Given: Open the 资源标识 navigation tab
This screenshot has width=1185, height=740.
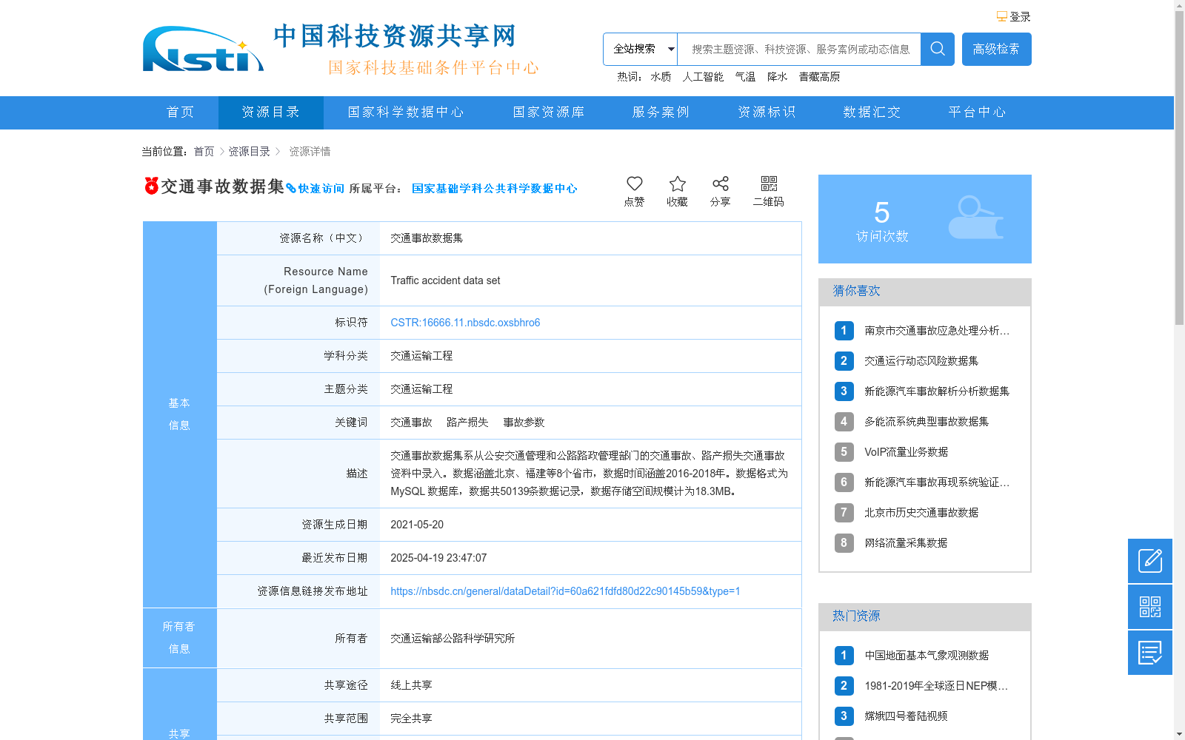Looking at the screenshot, I should pyautogui.click(x=767, y=112).
